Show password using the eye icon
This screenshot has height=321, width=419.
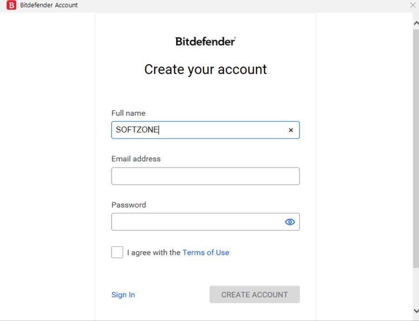290,222
